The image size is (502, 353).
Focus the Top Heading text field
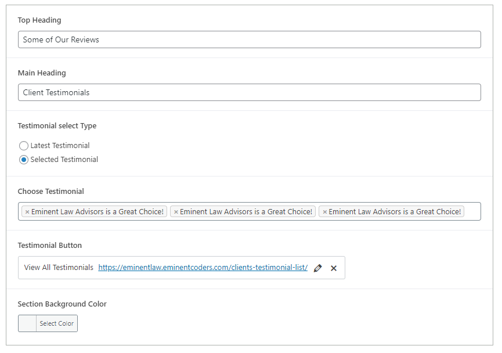[249, 39]
